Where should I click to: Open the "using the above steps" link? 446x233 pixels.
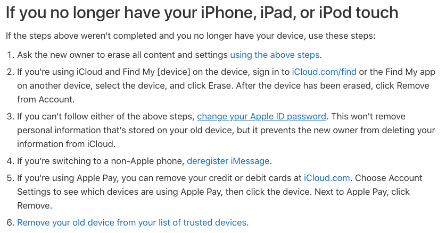(275, 55)
